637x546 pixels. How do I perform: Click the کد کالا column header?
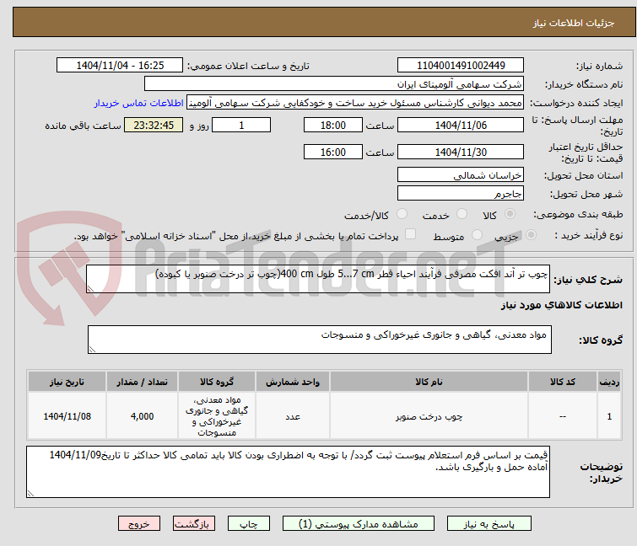click(x=563, y=382)
